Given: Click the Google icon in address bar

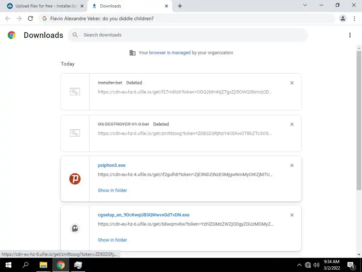Looking at the screenshot, I should coord(45,18).
